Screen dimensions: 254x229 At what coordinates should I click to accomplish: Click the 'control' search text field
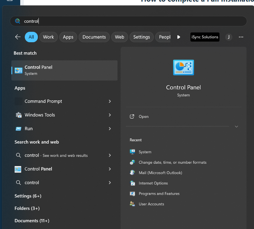[x=128, y=21]
